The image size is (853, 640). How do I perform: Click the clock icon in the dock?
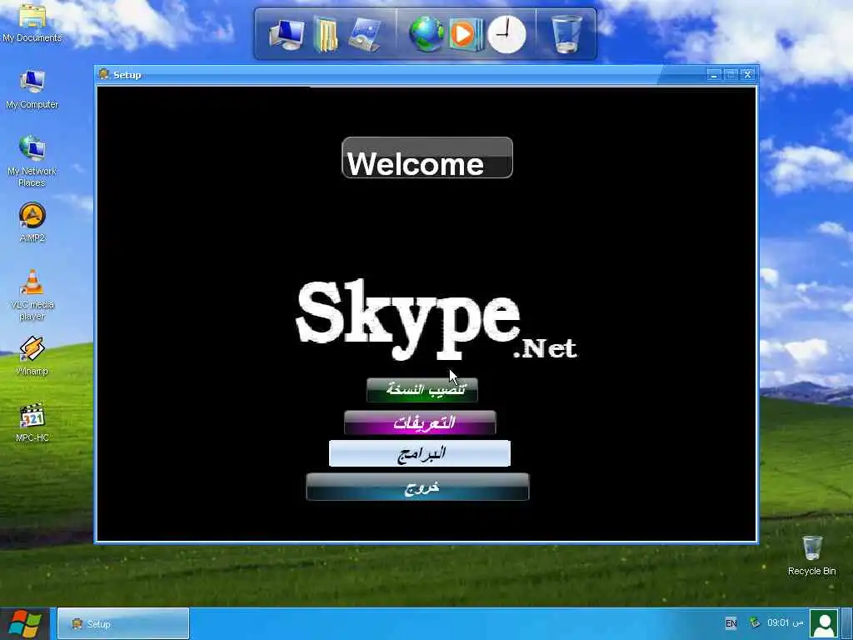506,34
